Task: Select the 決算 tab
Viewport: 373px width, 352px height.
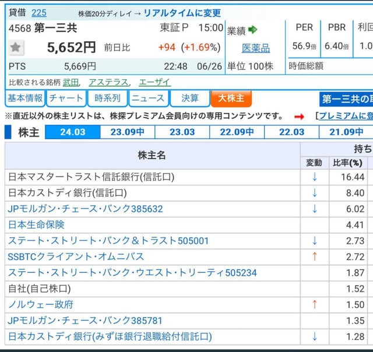Action: tap(189, 98)
